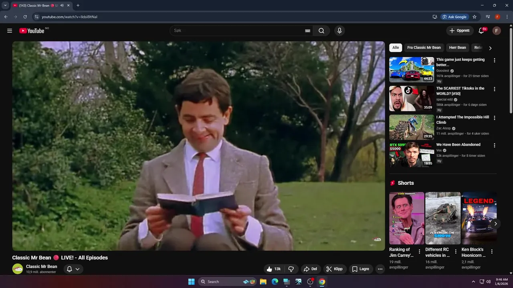Open the YouTube hamburger guide menu
Image resolution: width=513 pixels, height=288 pixels.
tap(10, 31)
